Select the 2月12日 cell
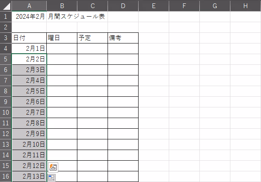 pos(29,166)
